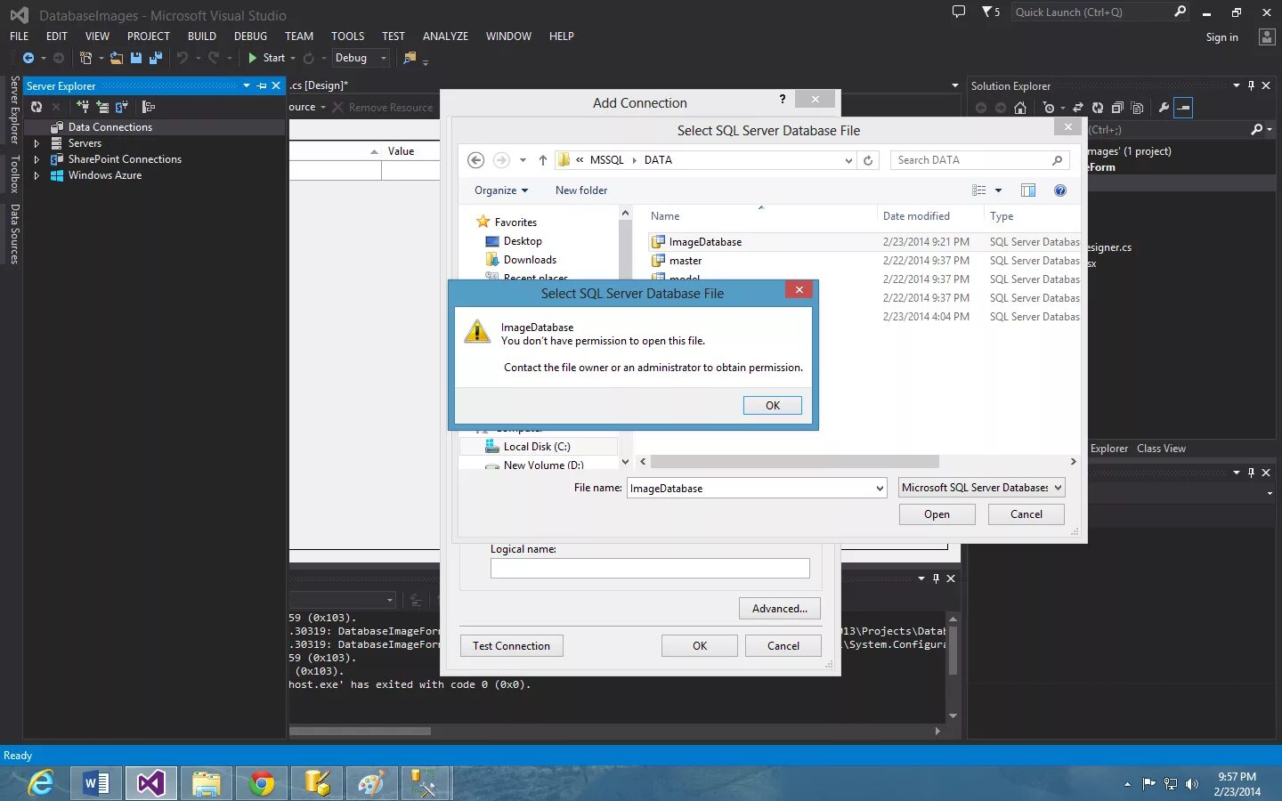1282x801 pixels.
Task: Click OK in the permission warning dialog
Action: click(772, 405)
